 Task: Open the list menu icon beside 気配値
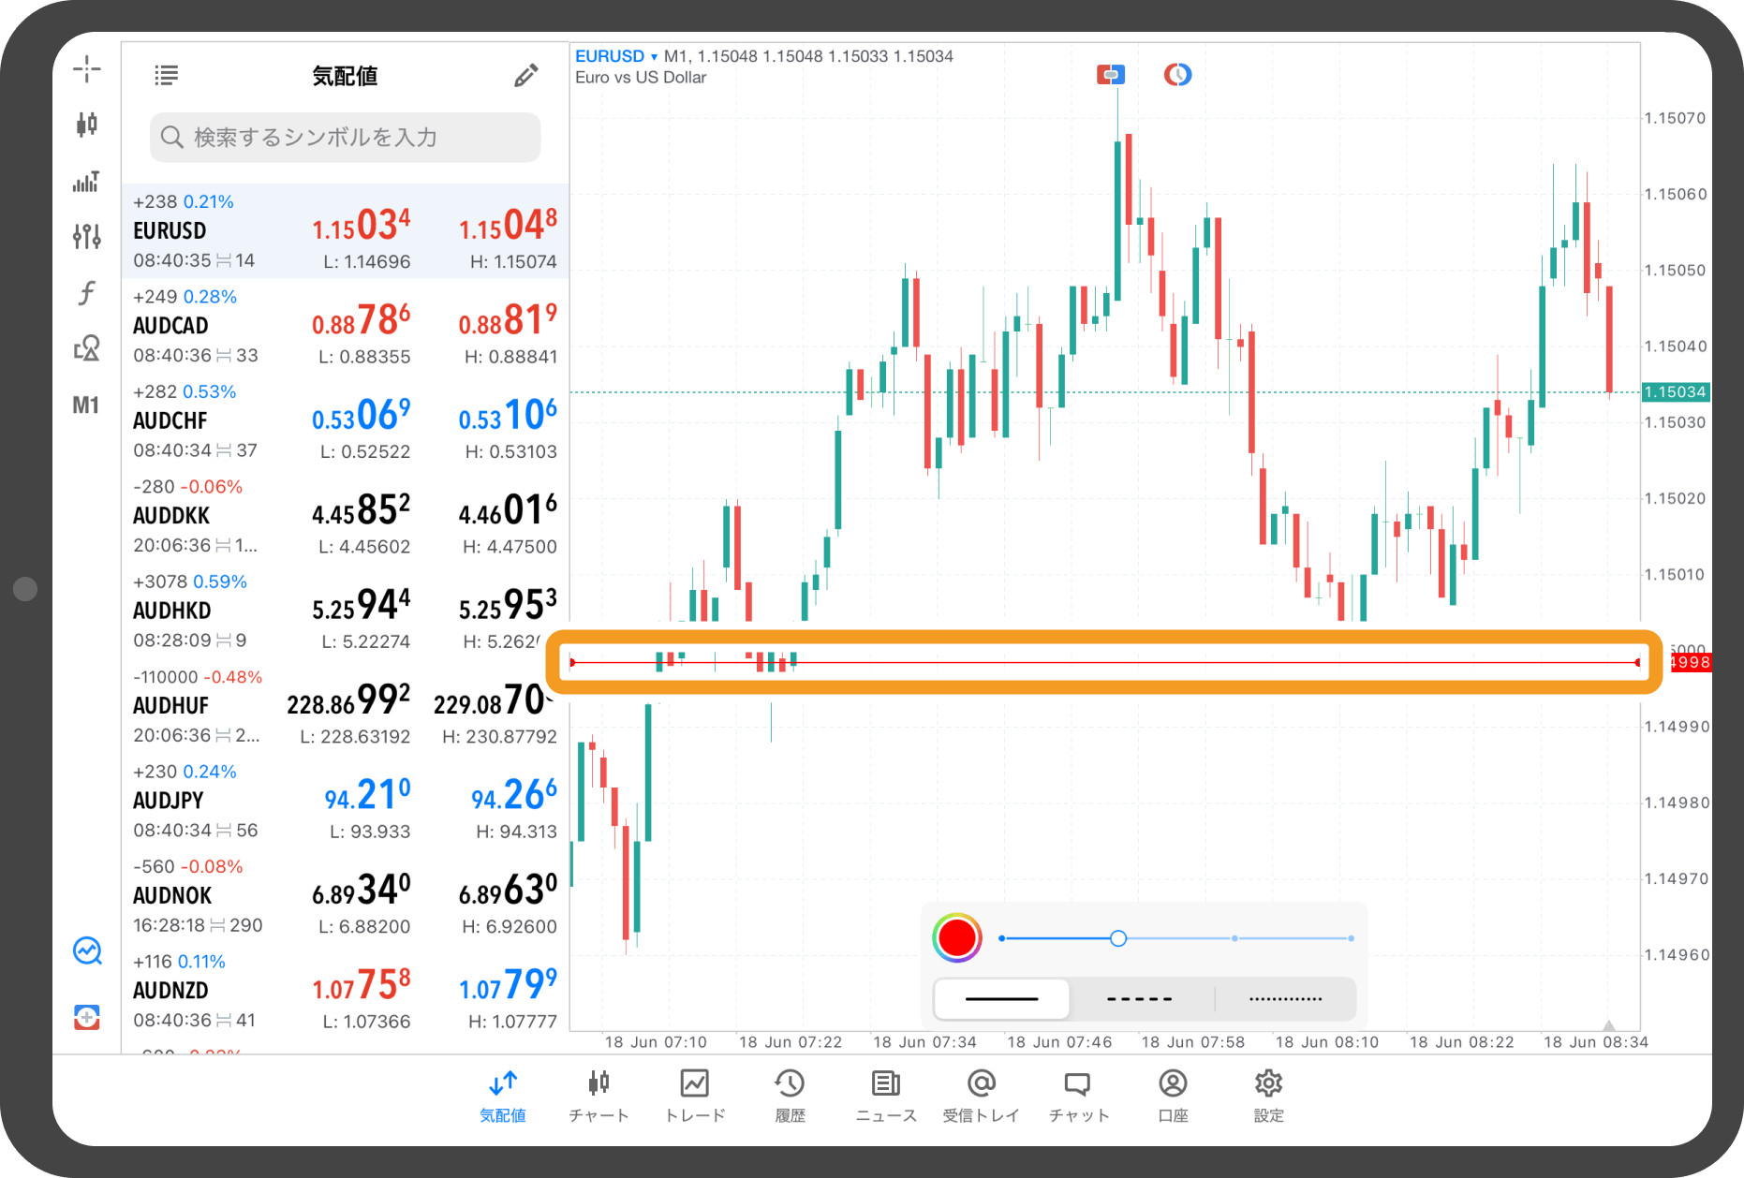167,76
